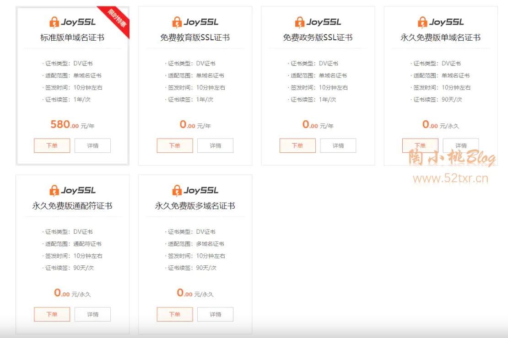Click 下单 button on 标准版单域名证书 card

click(52, 146)
